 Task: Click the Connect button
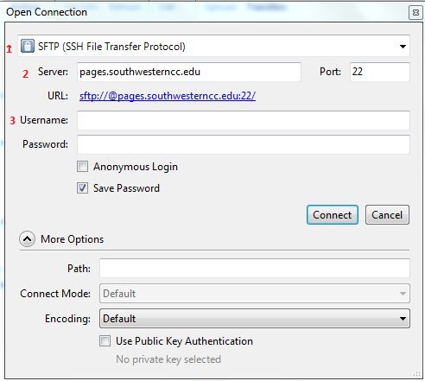[x=333, y=215]
